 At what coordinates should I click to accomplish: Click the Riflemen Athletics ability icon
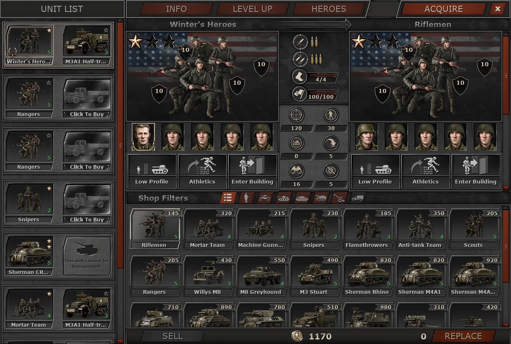[425, 171]
